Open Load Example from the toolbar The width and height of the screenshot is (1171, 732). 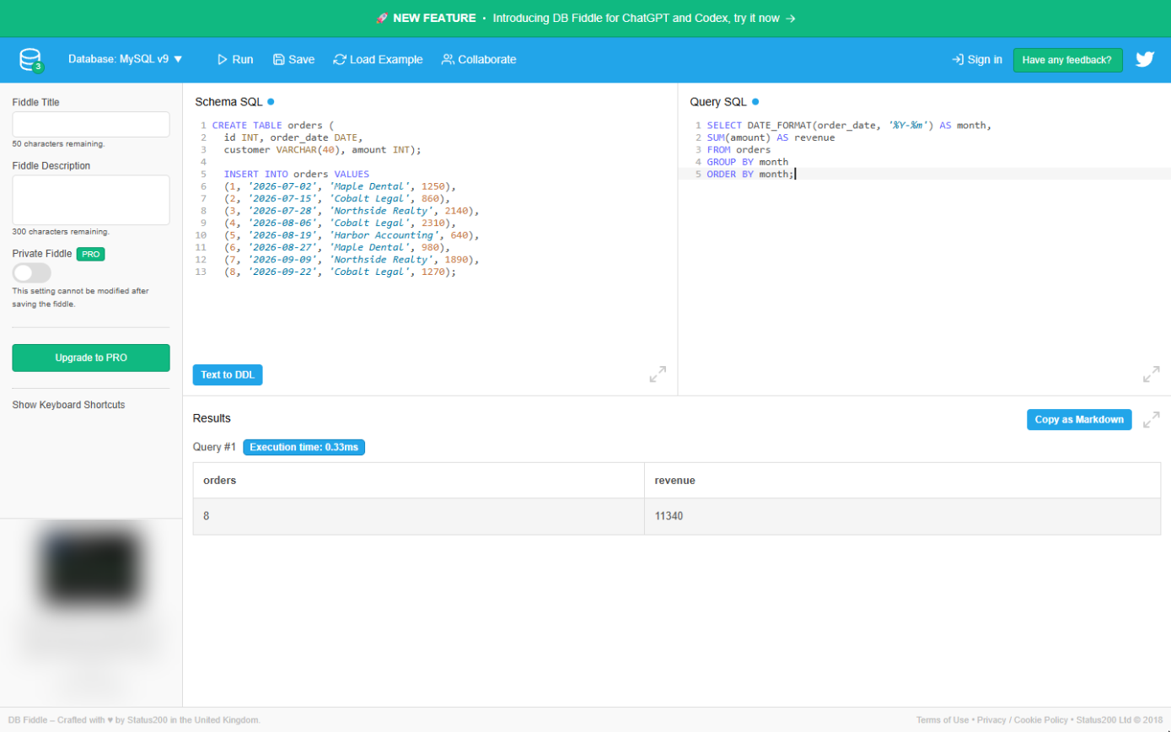coord(378,60)
